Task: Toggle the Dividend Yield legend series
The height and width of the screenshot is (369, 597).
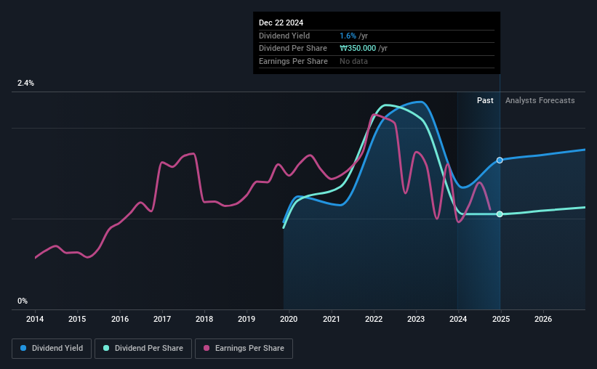Action: (52, 349)
